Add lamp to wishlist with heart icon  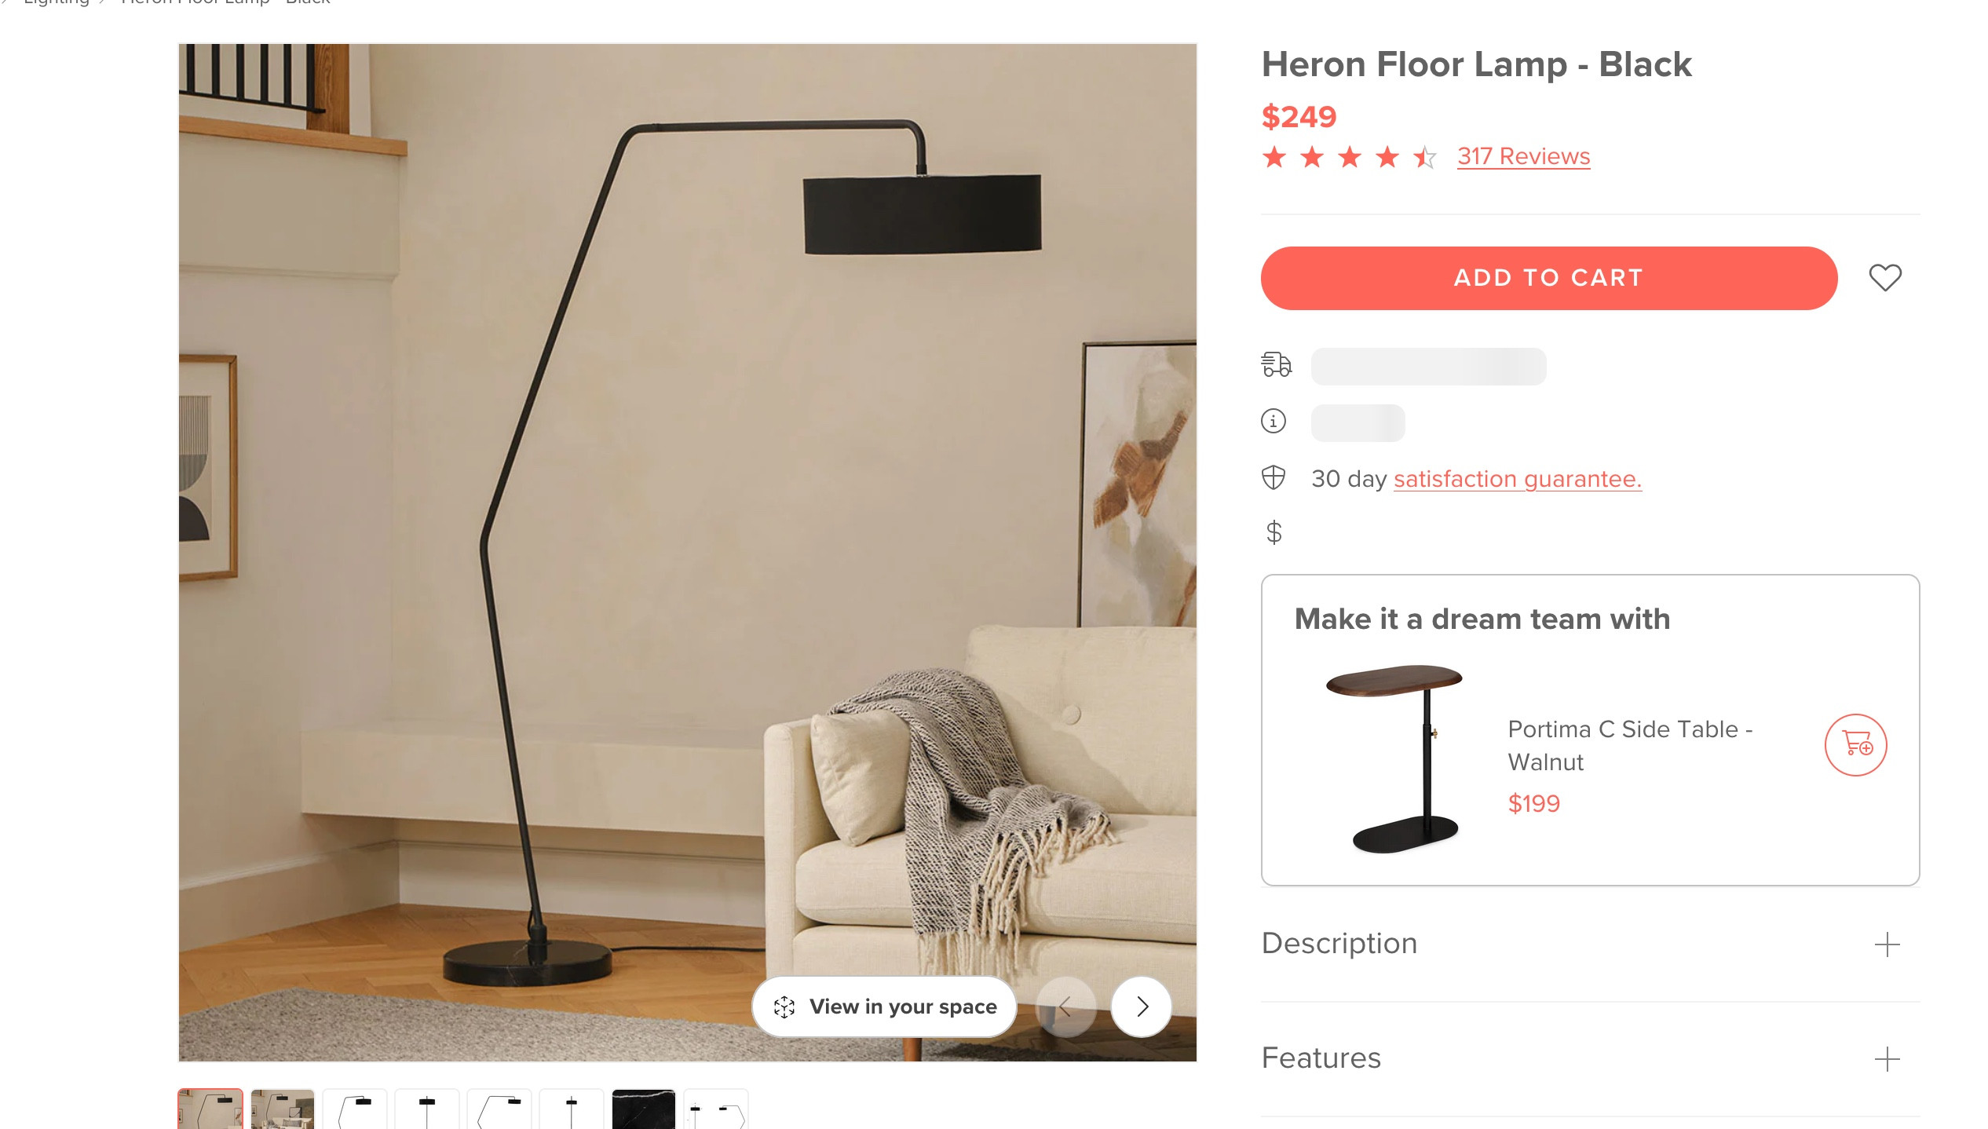pos(1884,278)
